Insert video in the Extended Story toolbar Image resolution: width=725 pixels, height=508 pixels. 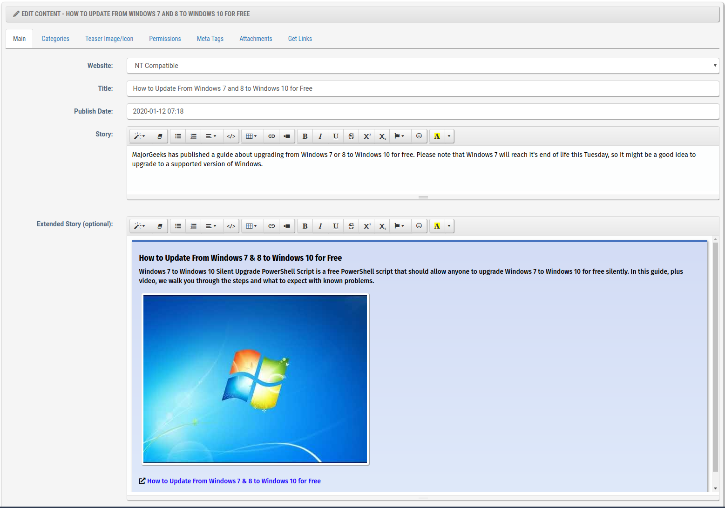coord(287,226)
